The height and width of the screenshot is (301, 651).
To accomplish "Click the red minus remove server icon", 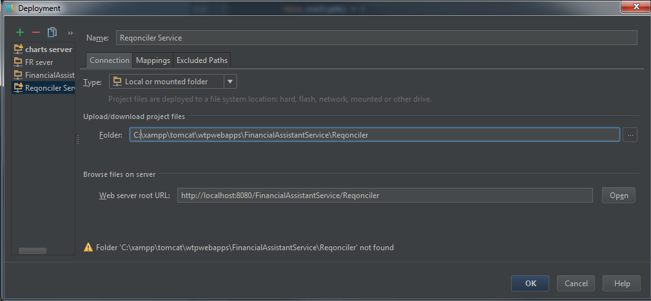I will [x=35, y=32].
